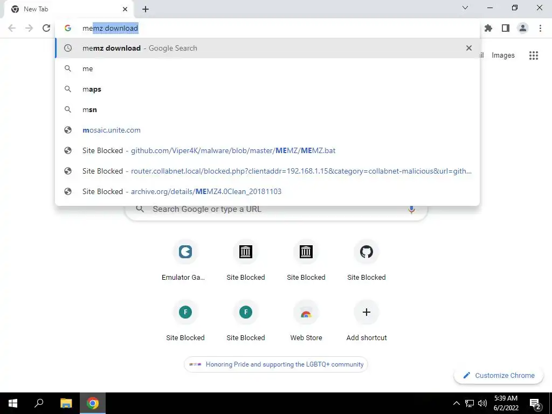Select the archive.org MEMZ4.0Clean suggestion
Screen dimensions: 552x414
(267, 191)
